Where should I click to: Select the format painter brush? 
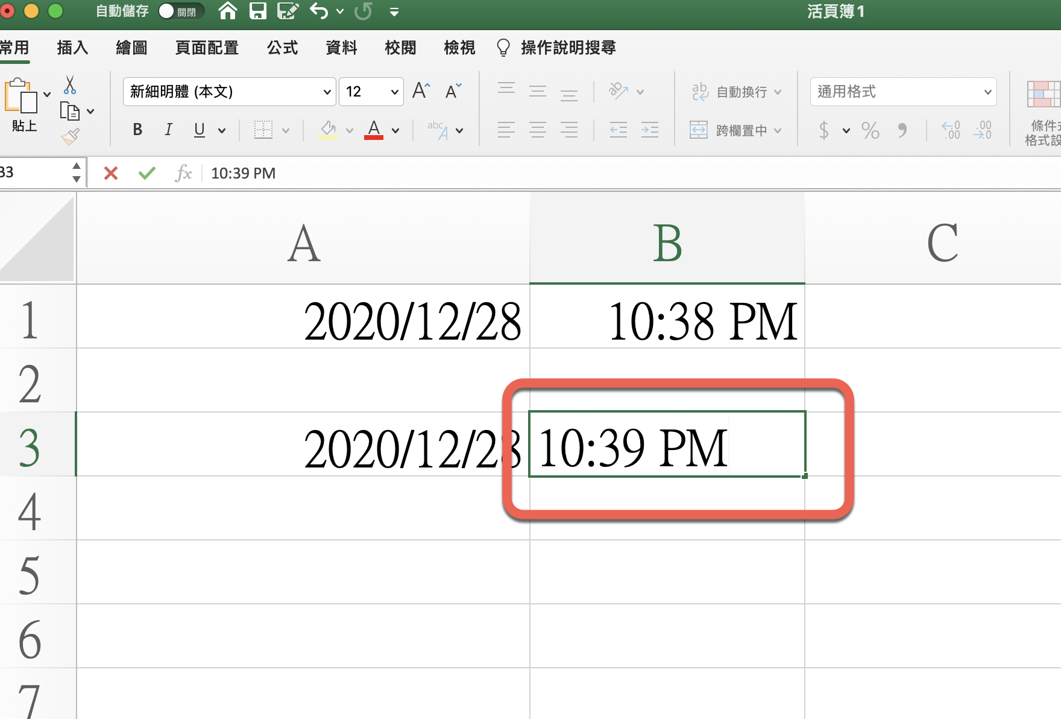(x=70, y=137)
